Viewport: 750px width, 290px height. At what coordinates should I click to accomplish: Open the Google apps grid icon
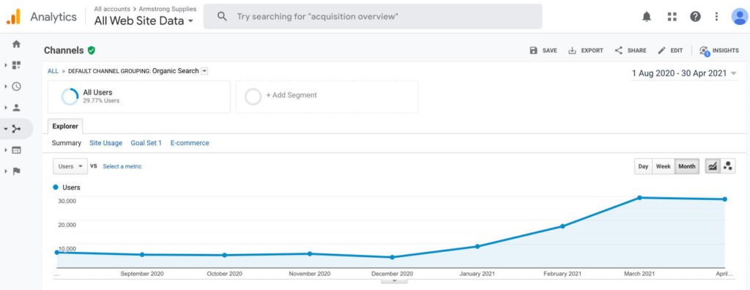[x=672, y=17]
